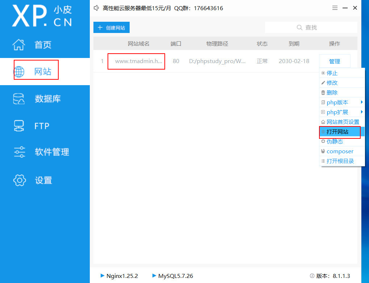Toggle MySQL5.7.26 service play indicator
This screenshot has width=369, height=283.
tap(155, 276)
